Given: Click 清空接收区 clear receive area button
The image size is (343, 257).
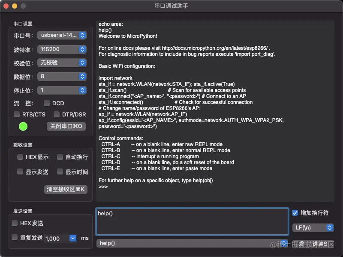Looking at the screenshot, I should (x=66, y=189).
